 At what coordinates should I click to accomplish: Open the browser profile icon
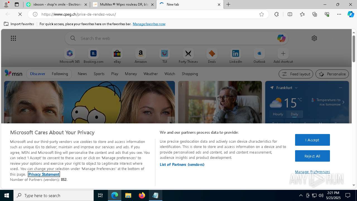(x=6, y=4)
